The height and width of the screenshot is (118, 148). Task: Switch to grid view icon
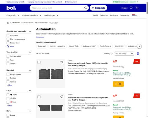(138, 54)
